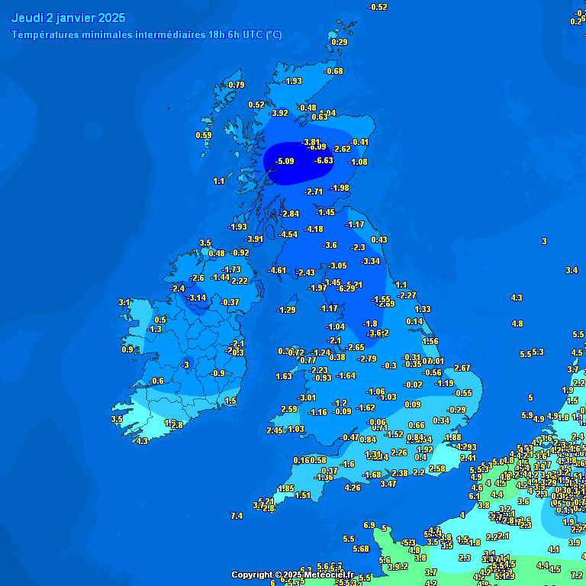
Task: Select the -5.09 temperature value
Action: pos(285,161)
